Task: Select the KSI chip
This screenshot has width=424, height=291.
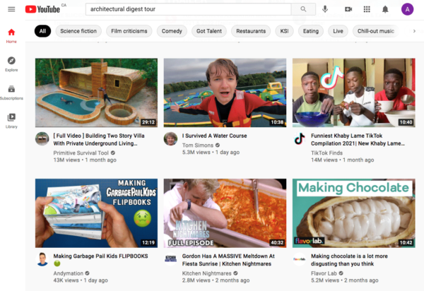Action: point(284,31)
